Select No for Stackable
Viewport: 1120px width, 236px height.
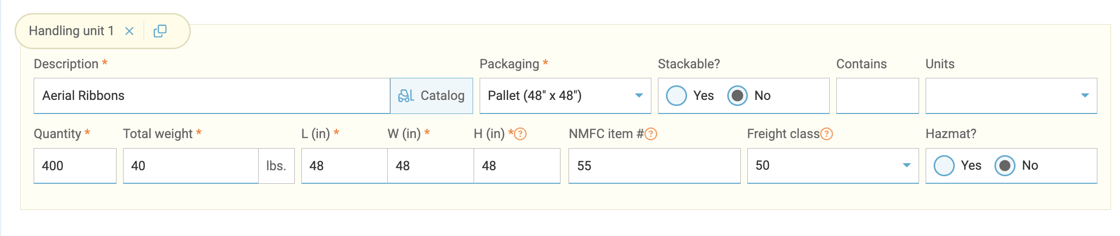point(737,95)
